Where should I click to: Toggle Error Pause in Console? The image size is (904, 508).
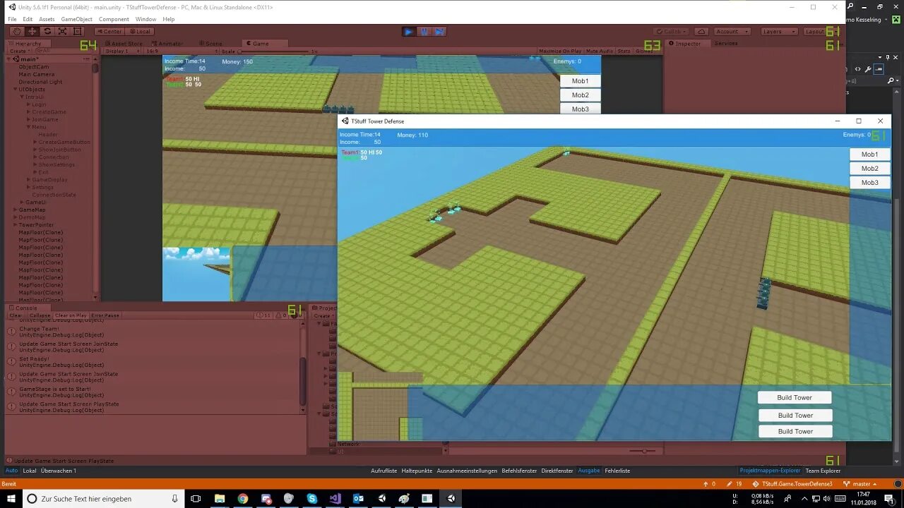pyautogui.click(x=105, y=315)
